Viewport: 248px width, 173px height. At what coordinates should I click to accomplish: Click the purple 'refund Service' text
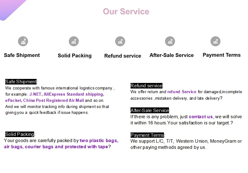(x=182, y=92)
